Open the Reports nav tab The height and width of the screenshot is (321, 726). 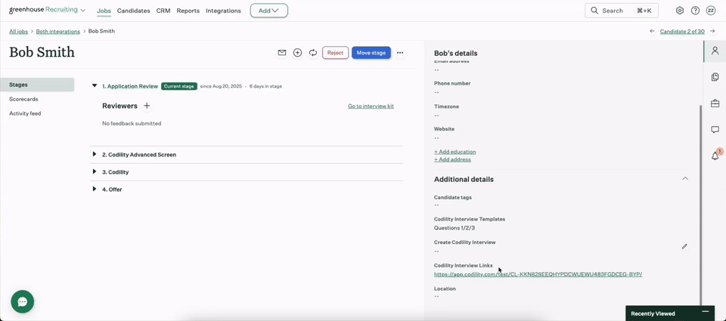tap(188, 11)
